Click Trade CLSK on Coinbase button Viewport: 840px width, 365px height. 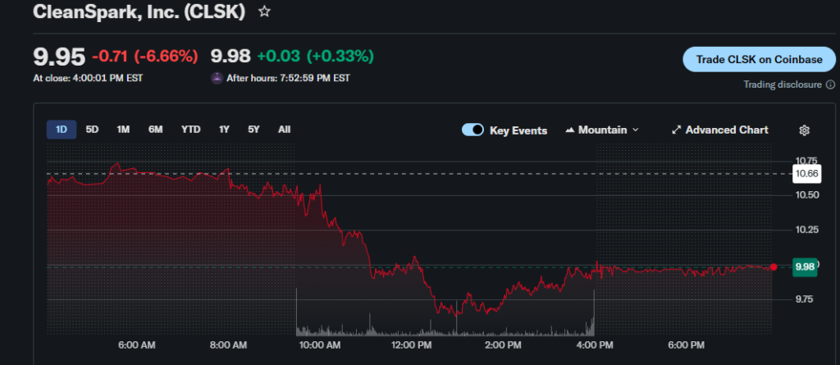pos(758,59)
